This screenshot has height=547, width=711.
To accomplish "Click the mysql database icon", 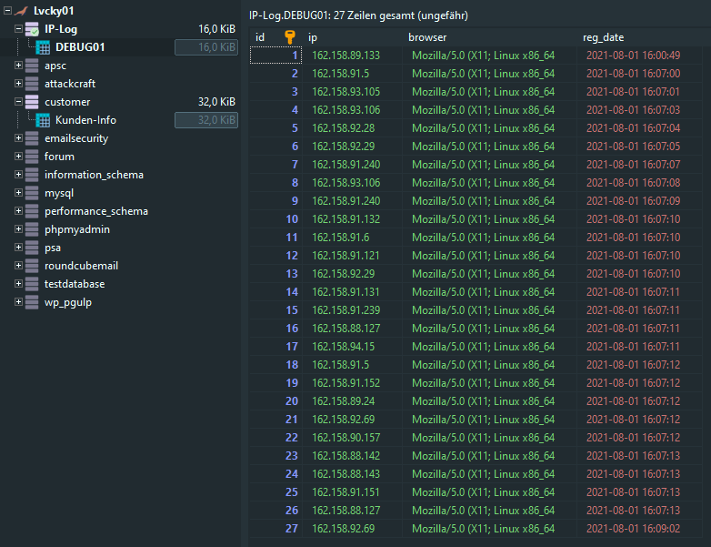I will pyautogui.click(x=32, y=193).
